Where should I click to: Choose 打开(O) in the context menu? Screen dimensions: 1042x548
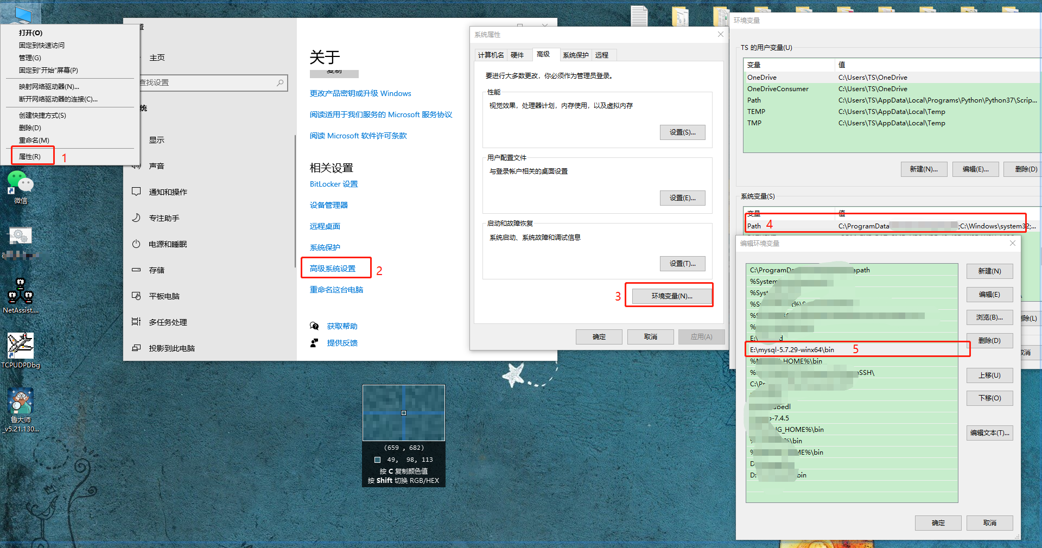(x=31, y=33)
